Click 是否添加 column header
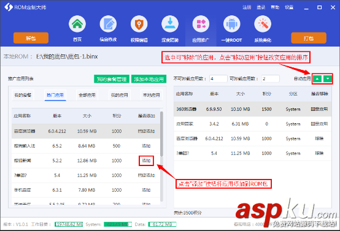This screenshot has width=340, height=231. 146,116
